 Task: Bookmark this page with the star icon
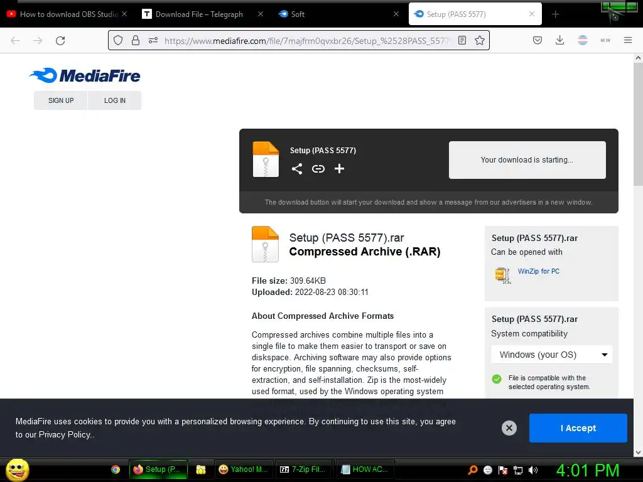[480, 40]
